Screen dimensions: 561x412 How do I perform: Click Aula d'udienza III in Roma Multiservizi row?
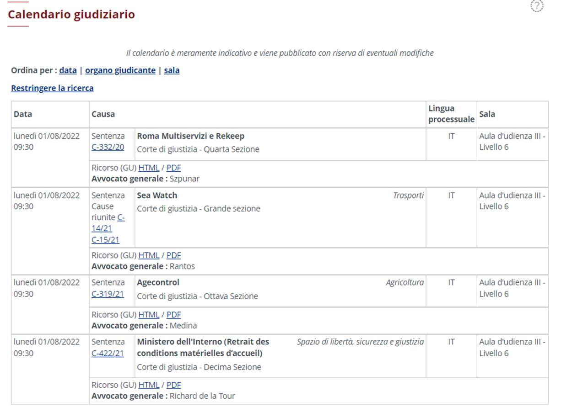coord(512,141)
